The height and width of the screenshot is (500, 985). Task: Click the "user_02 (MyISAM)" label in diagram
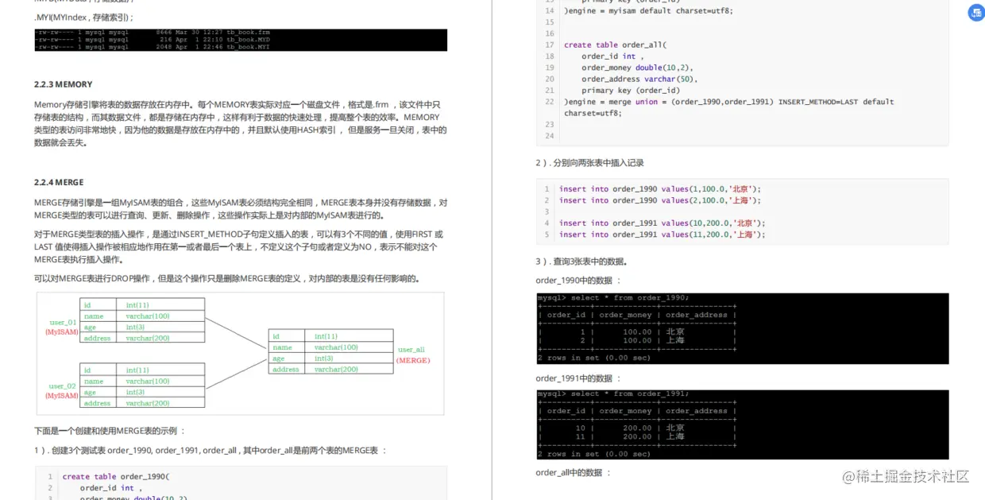pos(62,390)
